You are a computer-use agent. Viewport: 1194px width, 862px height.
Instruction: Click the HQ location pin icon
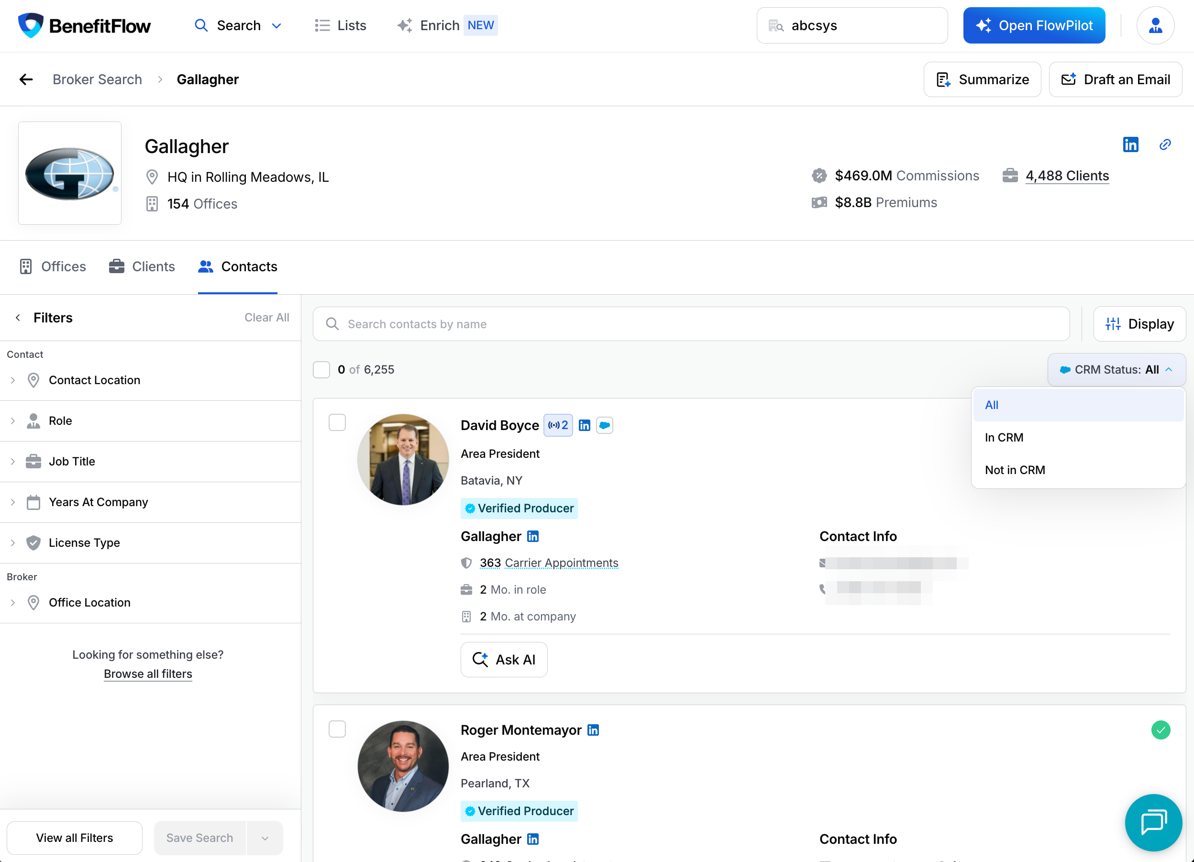(152, 177)
